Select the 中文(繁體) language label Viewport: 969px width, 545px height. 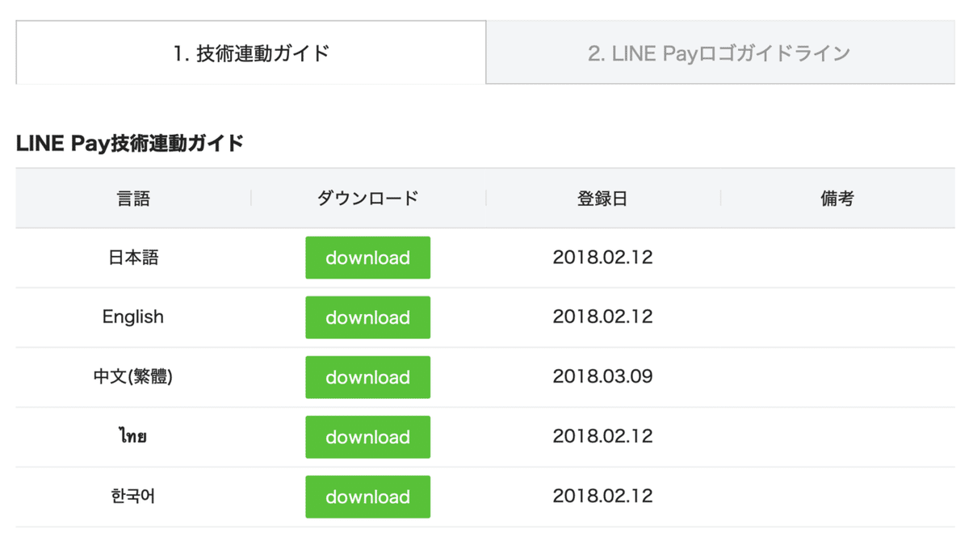pyautogui.click(x=133, y=377)
